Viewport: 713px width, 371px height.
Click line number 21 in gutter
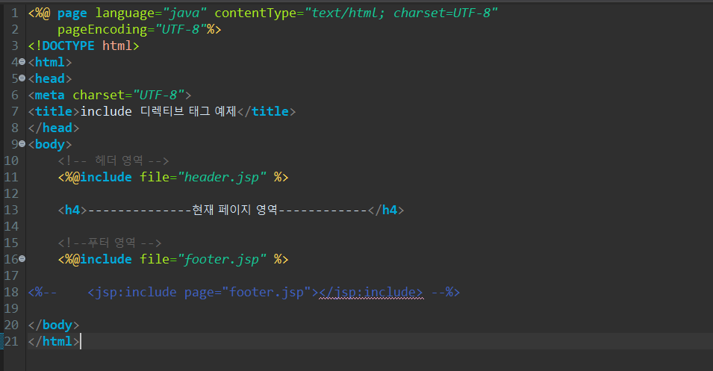coord(11,341)
